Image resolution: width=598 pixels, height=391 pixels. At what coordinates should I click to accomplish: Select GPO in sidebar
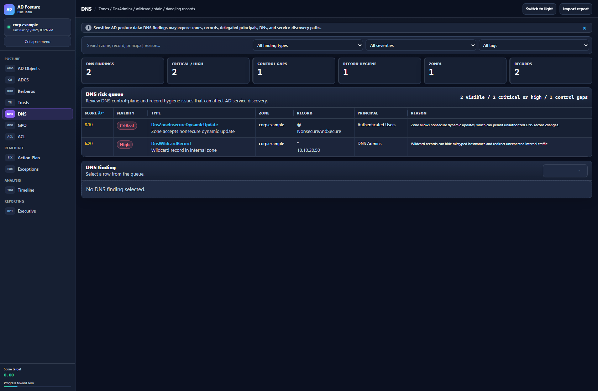coord(38,125)
